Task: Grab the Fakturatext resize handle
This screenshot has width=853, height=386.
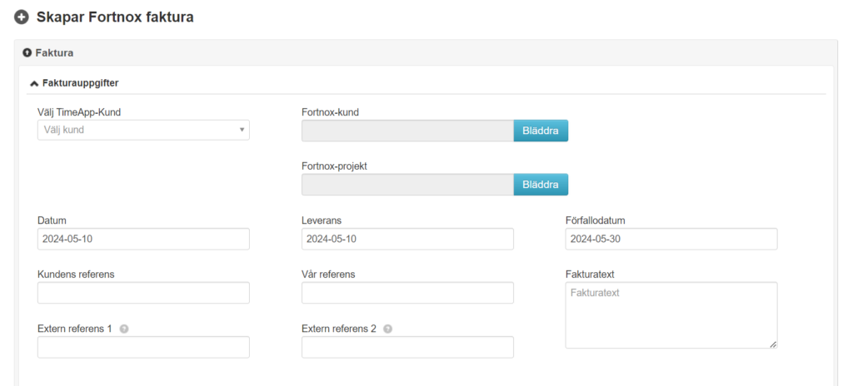Action: 773,344
